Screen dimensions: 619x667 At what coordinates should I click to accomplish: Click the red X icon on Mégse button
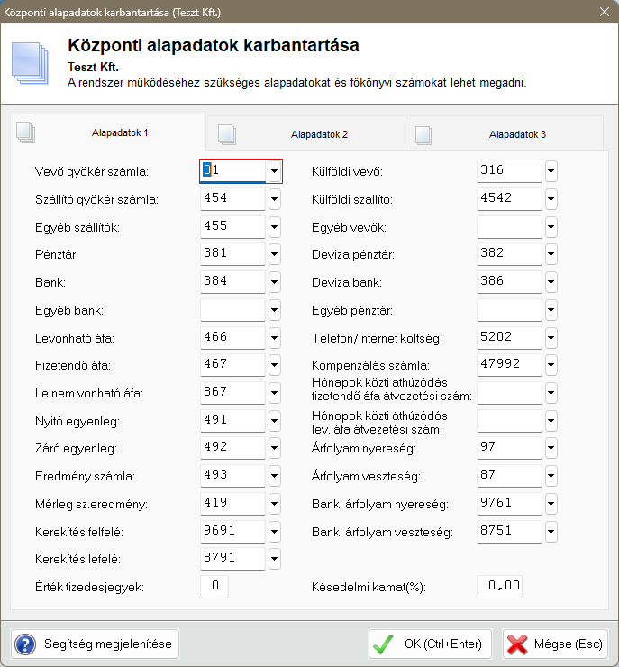tap(517, 644)
